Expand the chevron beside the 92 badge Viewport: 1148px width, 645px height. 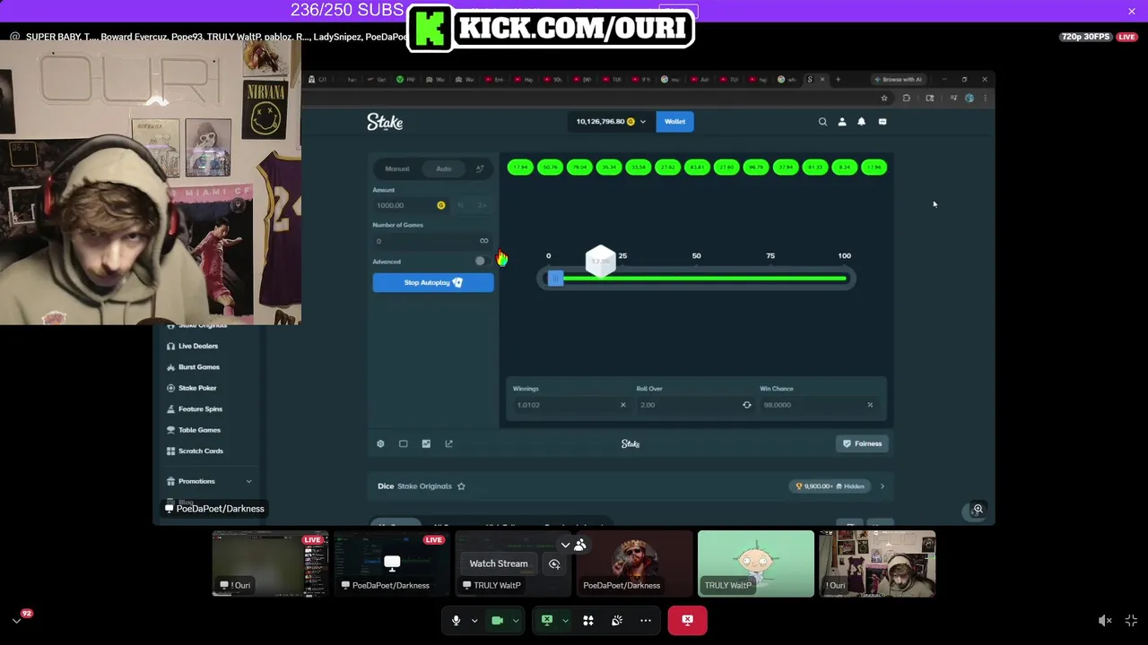pos(16,620)
